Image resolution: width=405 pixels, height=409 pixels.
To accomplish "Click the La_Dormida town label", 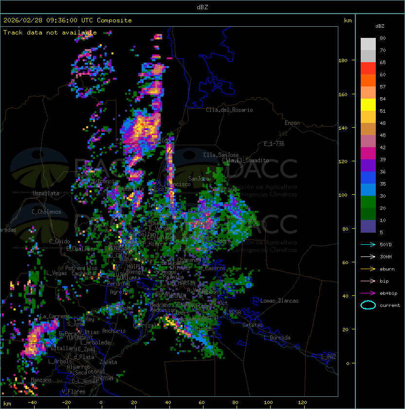I will coord(277,338).
